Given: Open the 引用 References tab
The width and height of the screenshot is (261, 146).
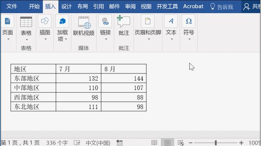Looking at the screenshot, I should (99, 6).
